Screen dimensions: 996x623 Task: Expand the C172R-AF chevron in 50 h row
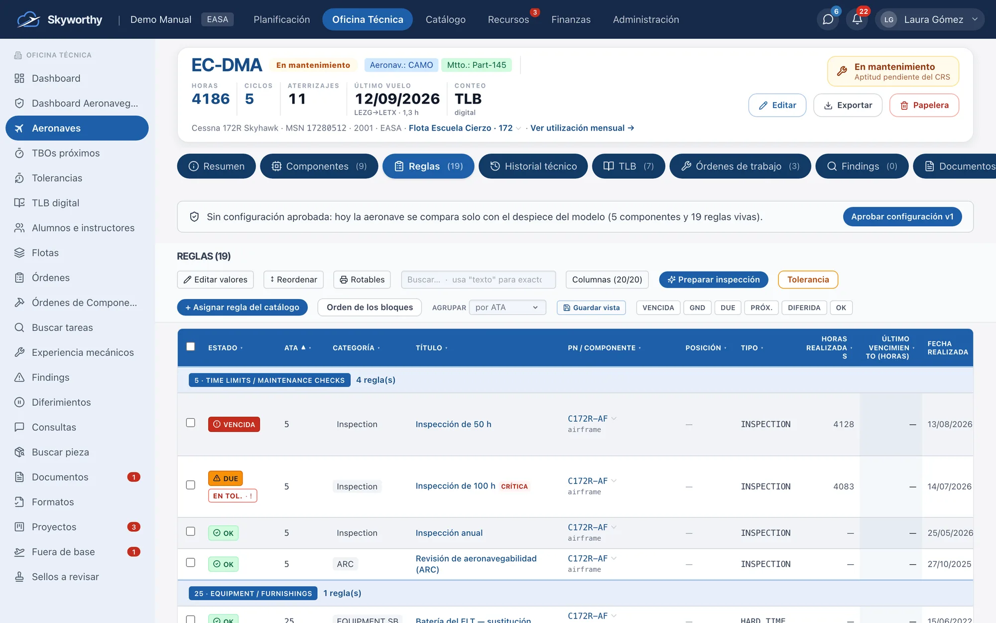[614, 418]
